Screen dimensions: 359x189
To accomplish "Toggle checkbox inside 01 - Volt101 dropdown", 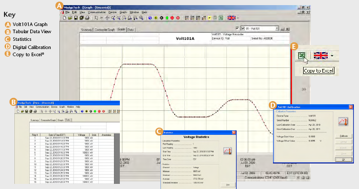I will [243, 29].
